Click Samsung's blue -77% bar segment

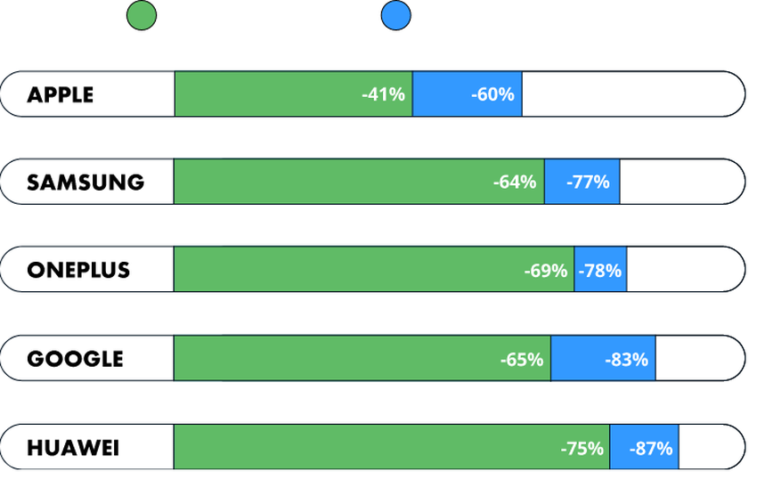[x=582, y=183]
